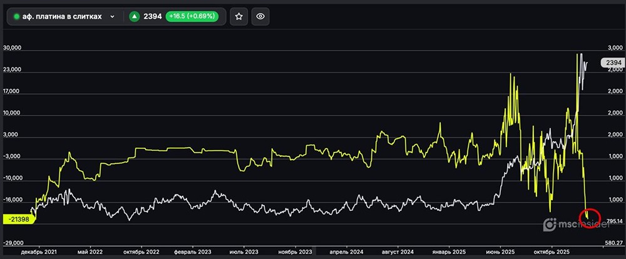Screen dimensions: 626x259
Task: Toggle chart visibility with the eye icon
Action: (x=260, y=17)
